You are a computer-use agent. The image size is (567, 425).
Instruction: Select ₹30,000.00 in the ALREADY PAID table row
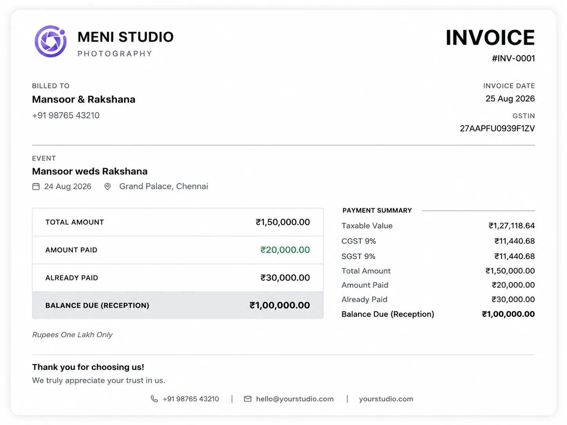[285, 278]
